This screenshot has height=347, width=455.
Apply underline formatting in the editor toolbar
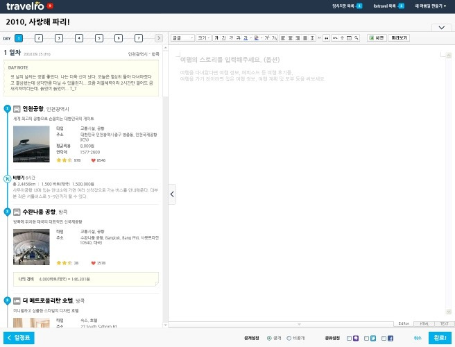coord(224,38)
